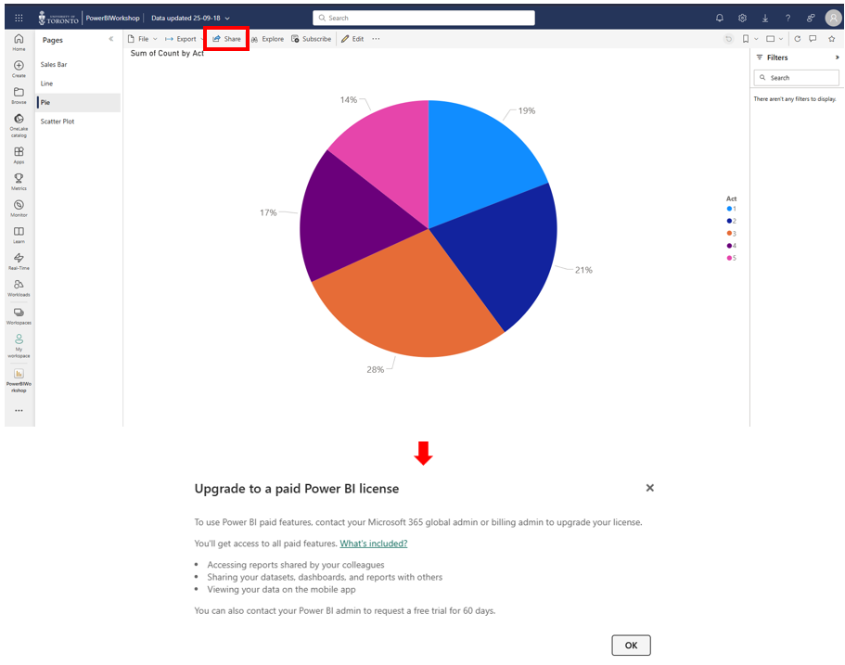Click the main header Search box

click(424, 18)
